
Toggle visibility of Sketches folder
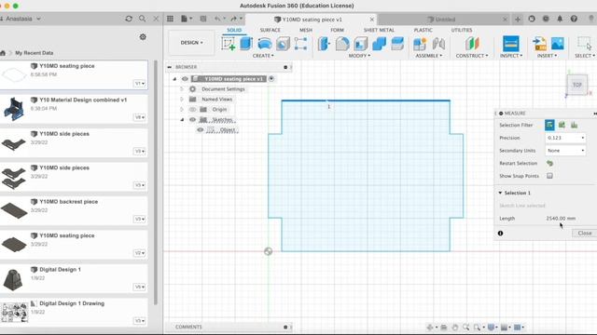pyautogui.click(x=193, y=120)
